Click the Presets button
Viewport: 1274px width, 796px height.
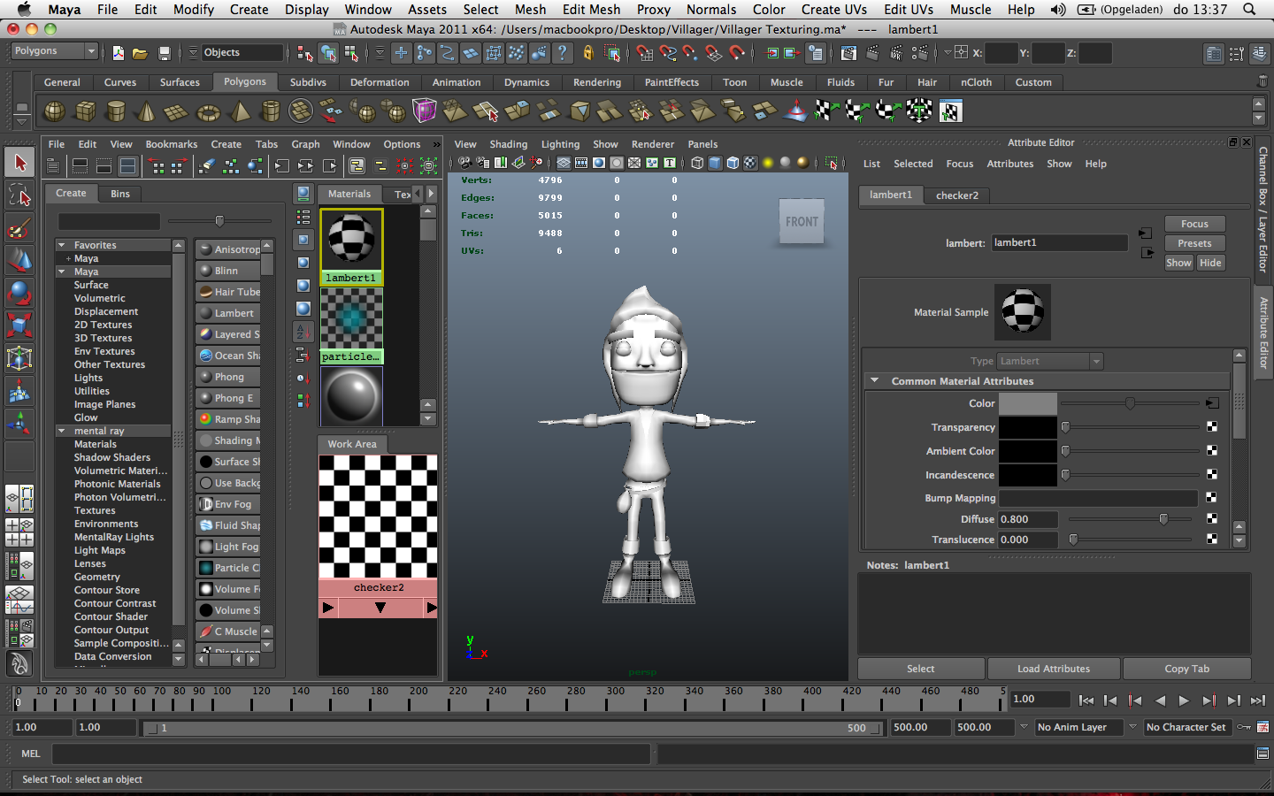pos(1194,243)
